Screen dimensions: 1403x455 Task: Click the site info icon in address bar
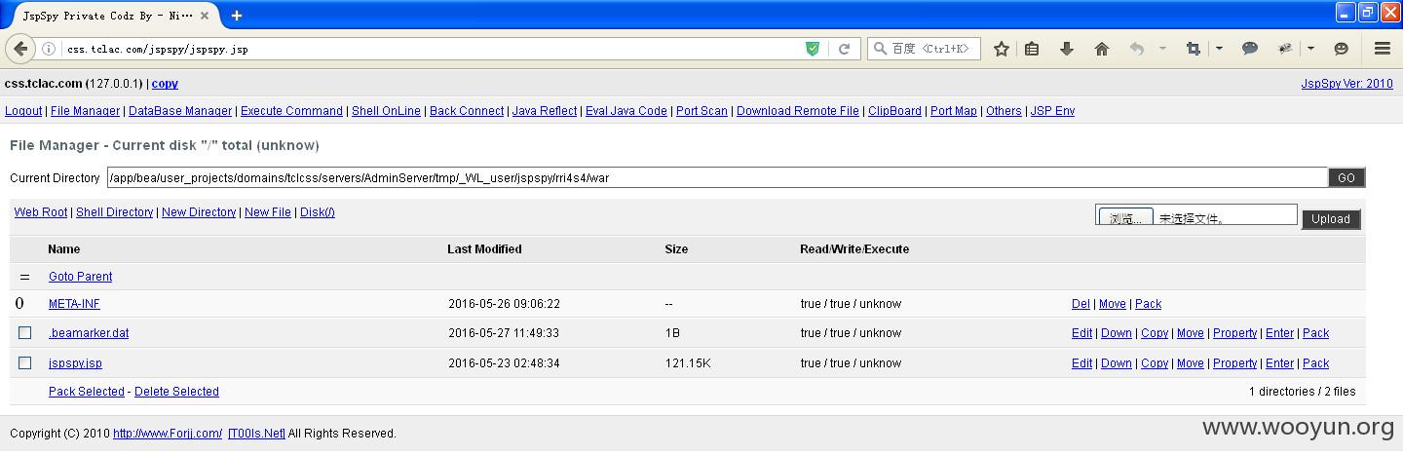[x=49, y=49]
